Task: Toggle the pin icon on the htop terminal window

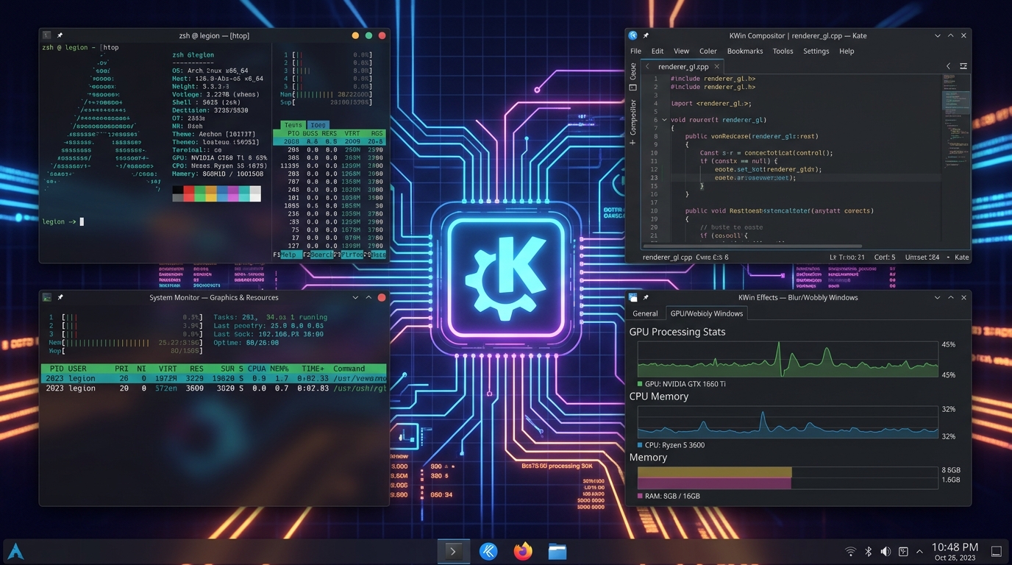Action: (60, 35)
